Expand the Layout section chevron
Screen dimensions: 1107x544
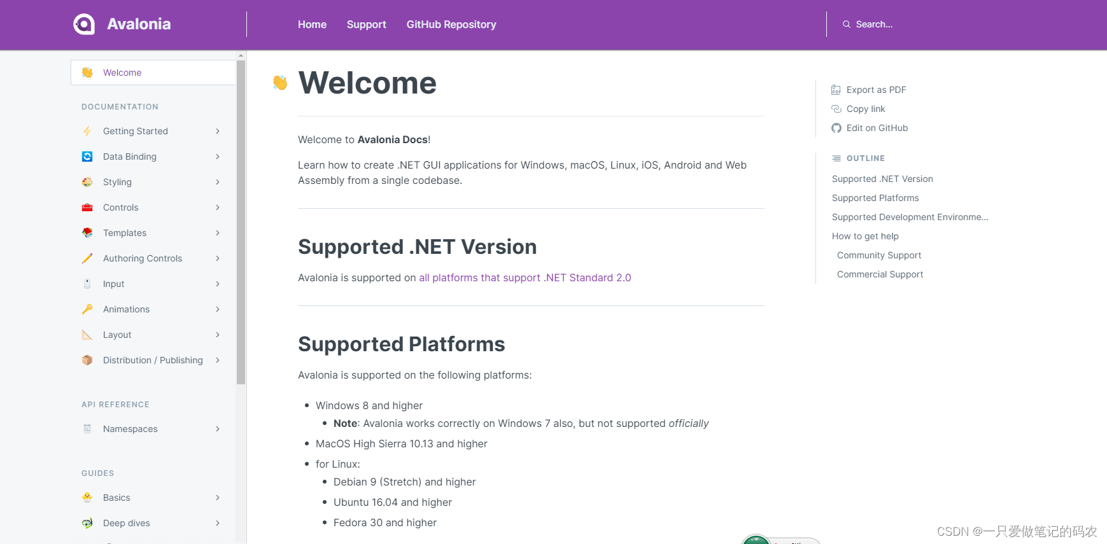coord(218,335)
